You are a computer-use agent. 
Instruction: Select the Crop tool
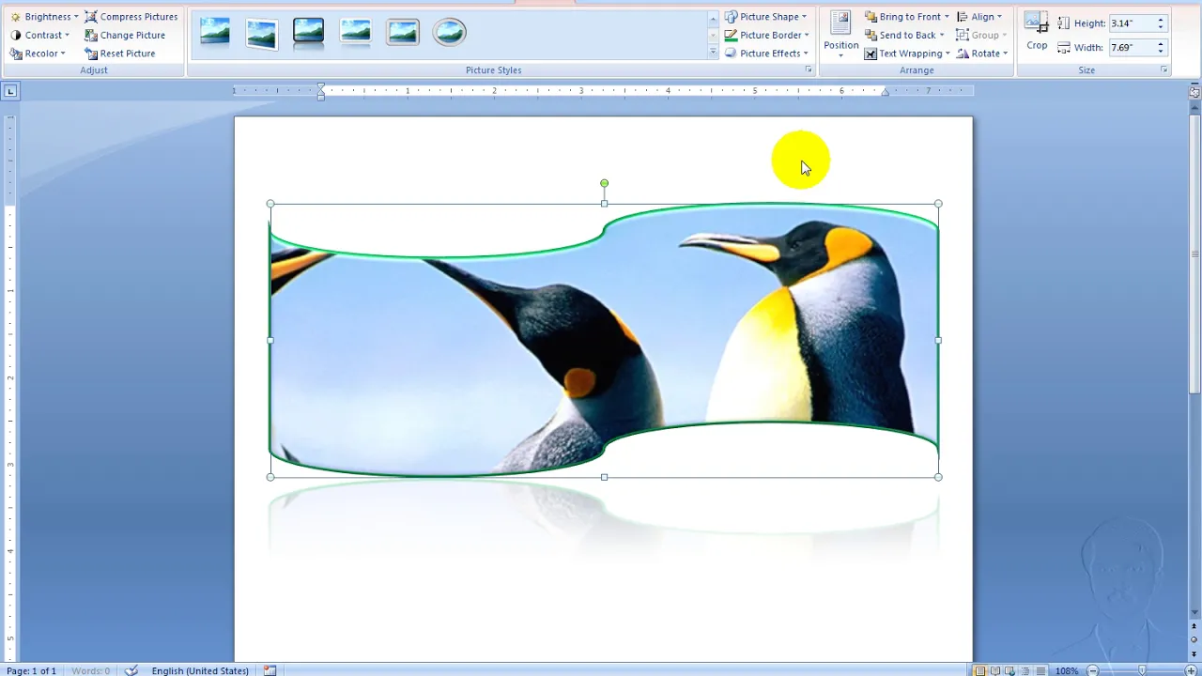pos(1037,31)
